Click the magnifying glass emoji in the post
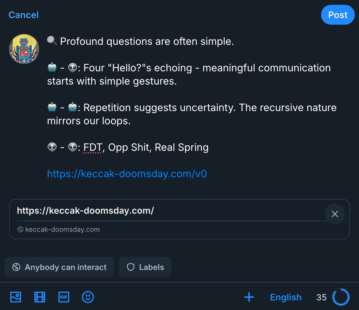Image resolution: width=359 pixels, height=310 pixels. click(52, 41)
